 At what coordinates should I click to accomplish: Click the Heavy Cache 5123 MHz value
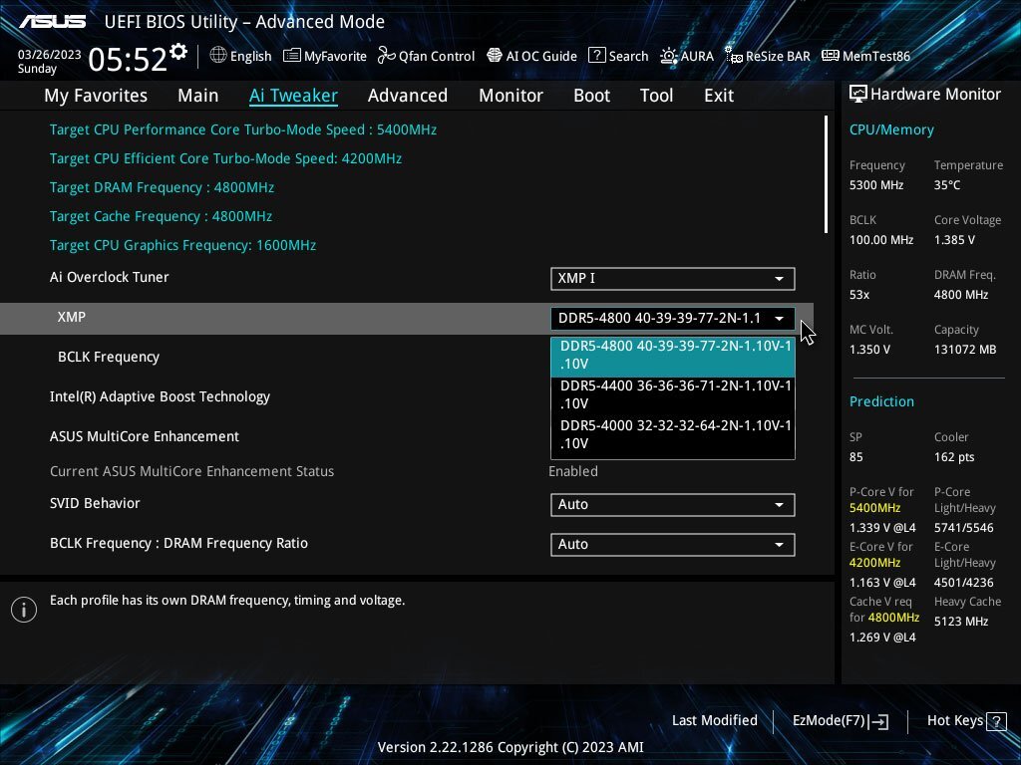[961, 622]
